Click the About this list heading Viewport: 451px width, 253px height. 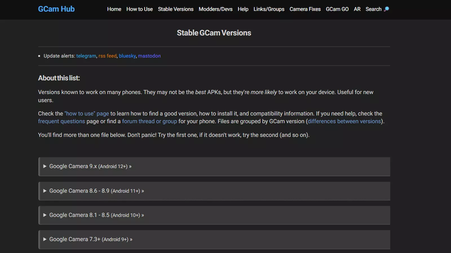tap(59, 78)
